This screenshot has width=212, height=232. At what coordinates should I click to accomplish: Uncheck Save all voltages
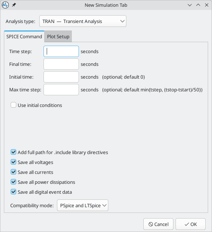[x=13, y=162]
